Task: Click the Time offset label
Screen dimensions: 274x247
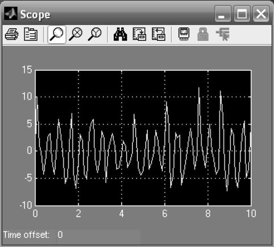Action: click(x=26, y=235)
